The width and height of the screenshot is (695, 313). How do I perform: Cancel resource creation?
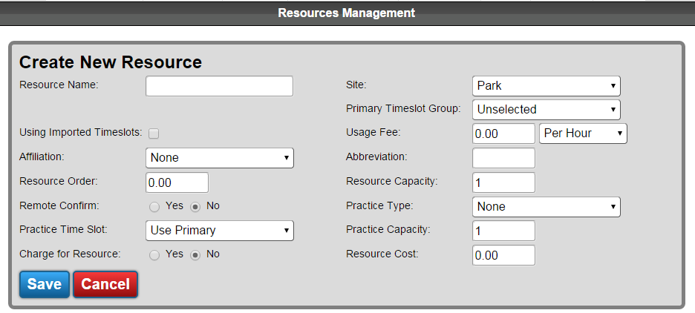pos(105,284)
